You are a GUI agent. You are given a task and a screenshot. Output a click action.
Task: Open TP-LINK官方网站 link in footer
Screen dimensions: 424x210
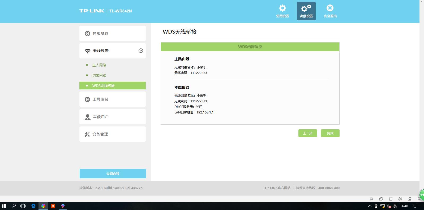click(277, 188)
